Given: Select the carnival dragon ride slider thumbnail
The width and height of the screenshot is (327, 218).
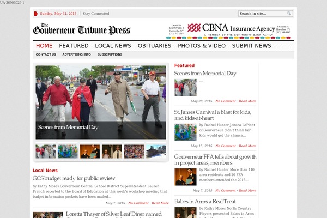Looking at the screenshot, I should (68, 152).
